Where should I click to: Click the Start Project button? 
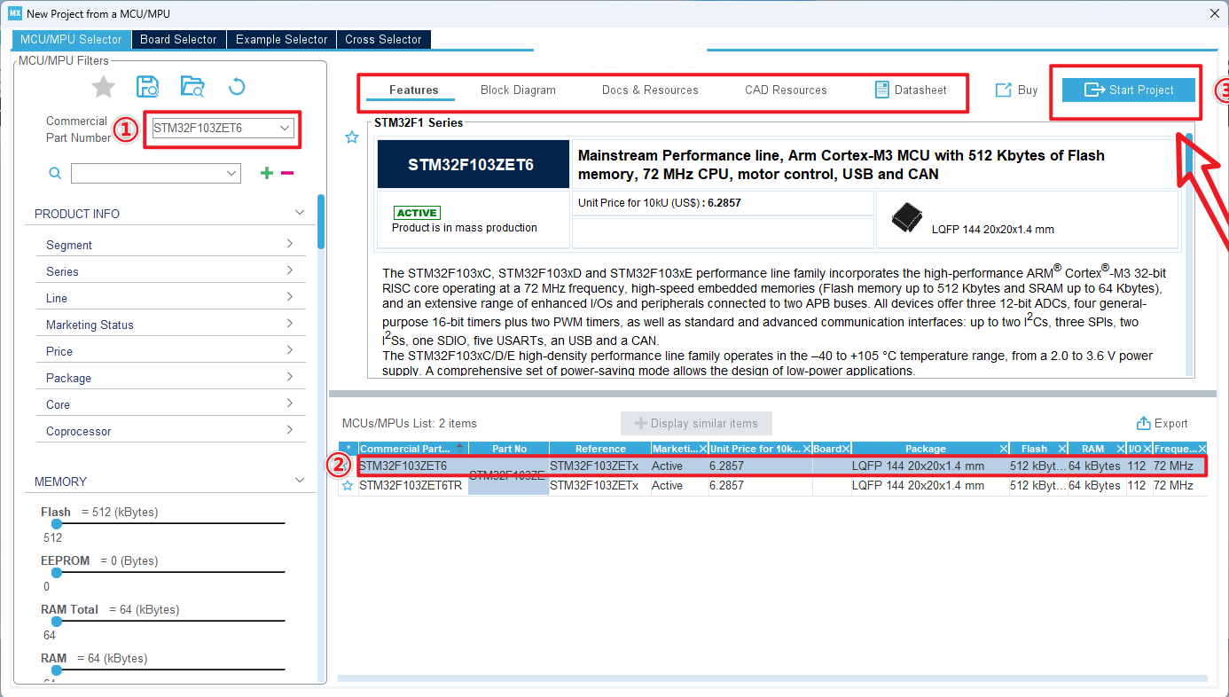1129,90
